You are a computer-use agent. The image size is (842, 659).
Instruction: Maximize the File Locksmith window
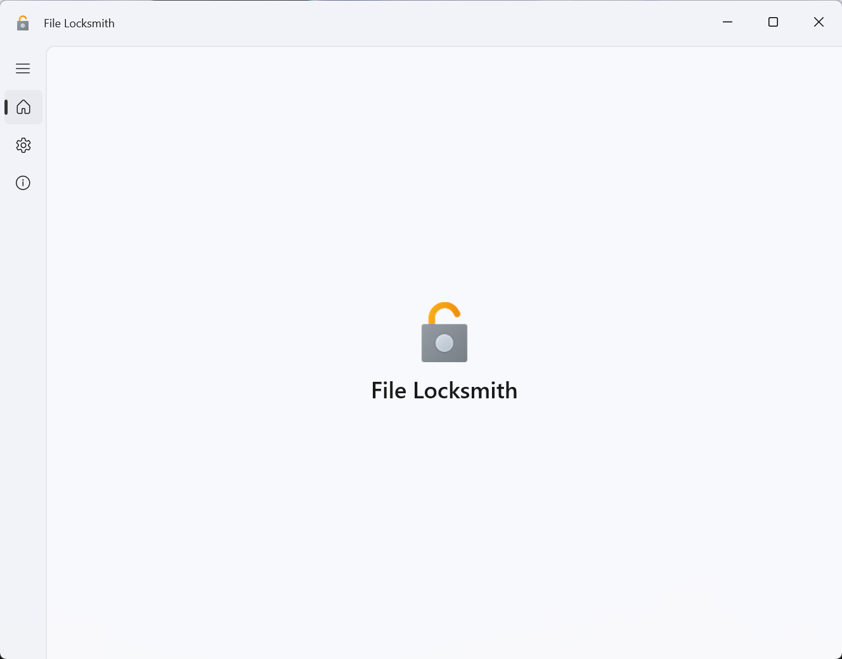pos(773,22)
